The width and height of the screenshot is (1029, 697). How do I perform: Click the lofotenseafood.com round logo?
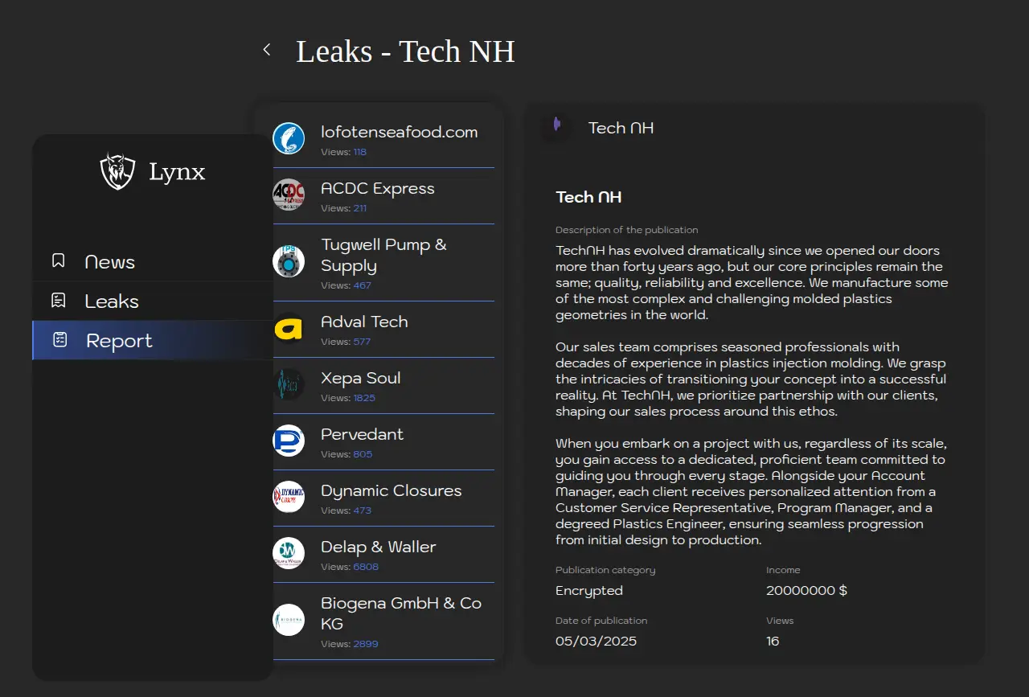click(x=289, y=138)
